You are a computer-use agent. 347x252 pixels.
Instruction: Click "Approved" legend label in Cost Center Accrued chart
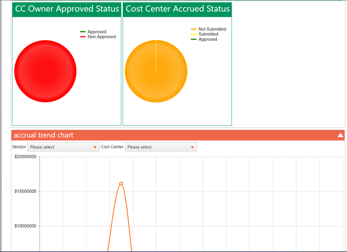(x=208, y=39)
